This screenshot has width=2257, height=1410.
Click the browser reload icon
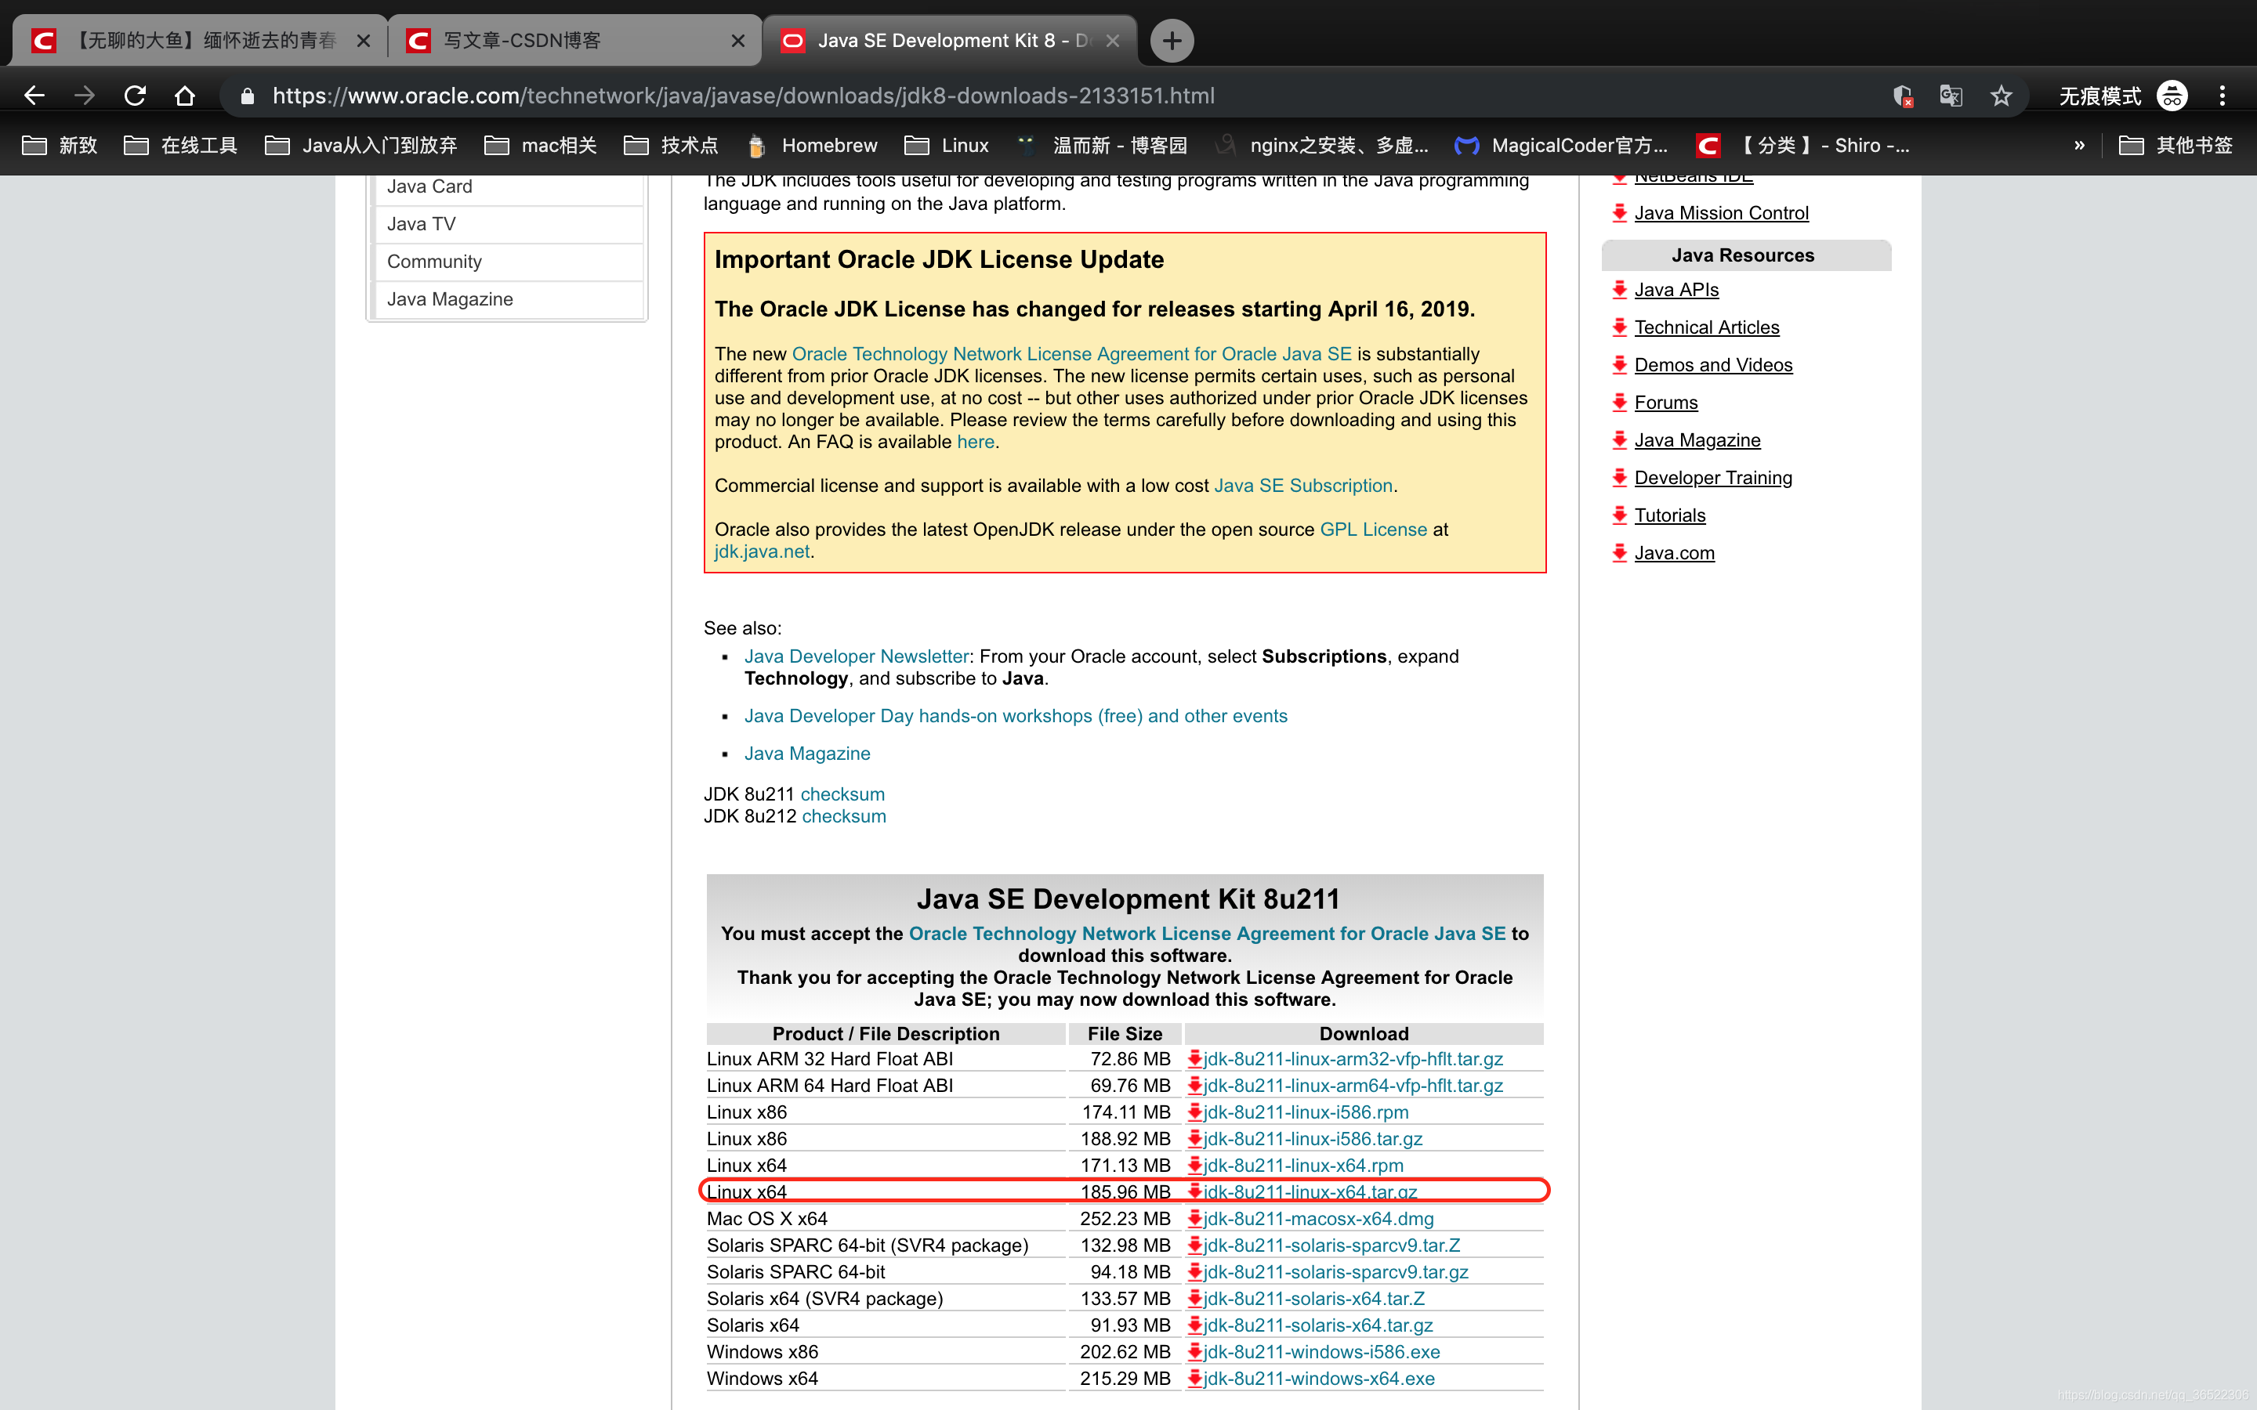click(136, 95)
